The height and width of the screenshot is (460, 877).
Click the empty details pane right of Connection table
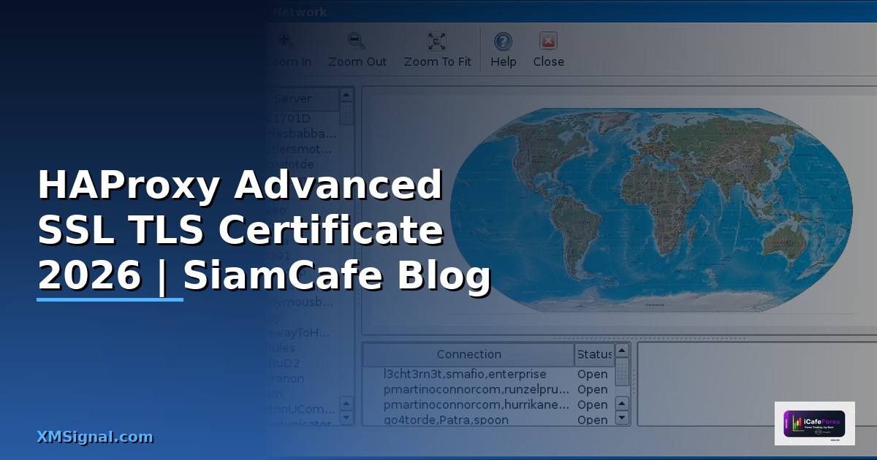click(756, 385)
